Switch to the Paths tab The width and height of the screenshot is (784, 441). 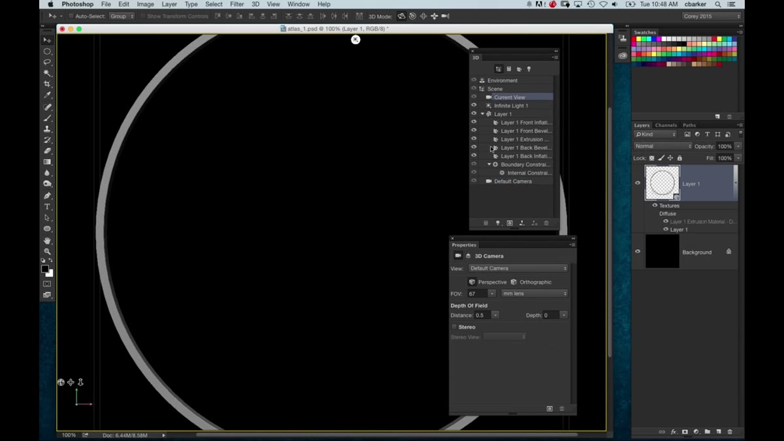click(x=689, y=125)
